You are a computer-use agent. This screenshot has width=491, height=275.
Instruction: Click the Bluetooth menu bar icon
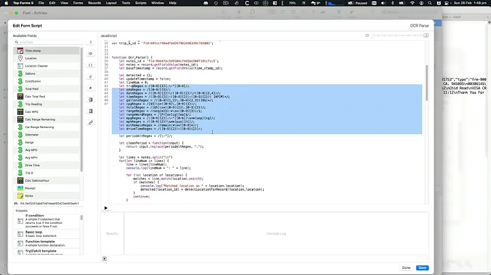point(393,3)
